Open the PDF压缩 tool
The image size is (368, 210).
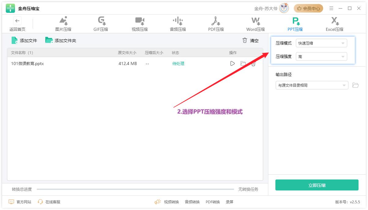pyautogui.click(x=216, y=24)
